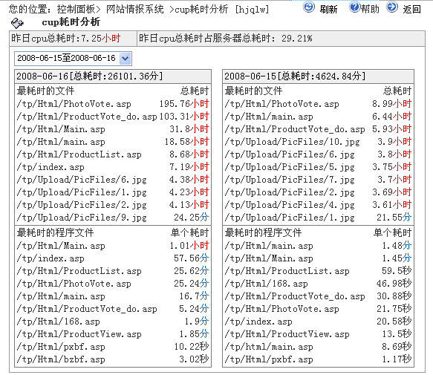Click /tp/Upload/PicFiles/6.jpg with 3.8小时
The image size is (433, 375).
pyautogui.click(x=318, y=154)
